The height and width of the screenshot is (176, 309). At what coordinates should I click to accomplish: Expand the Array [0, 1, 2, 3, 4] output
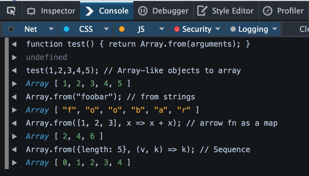[x=14, y=163]
